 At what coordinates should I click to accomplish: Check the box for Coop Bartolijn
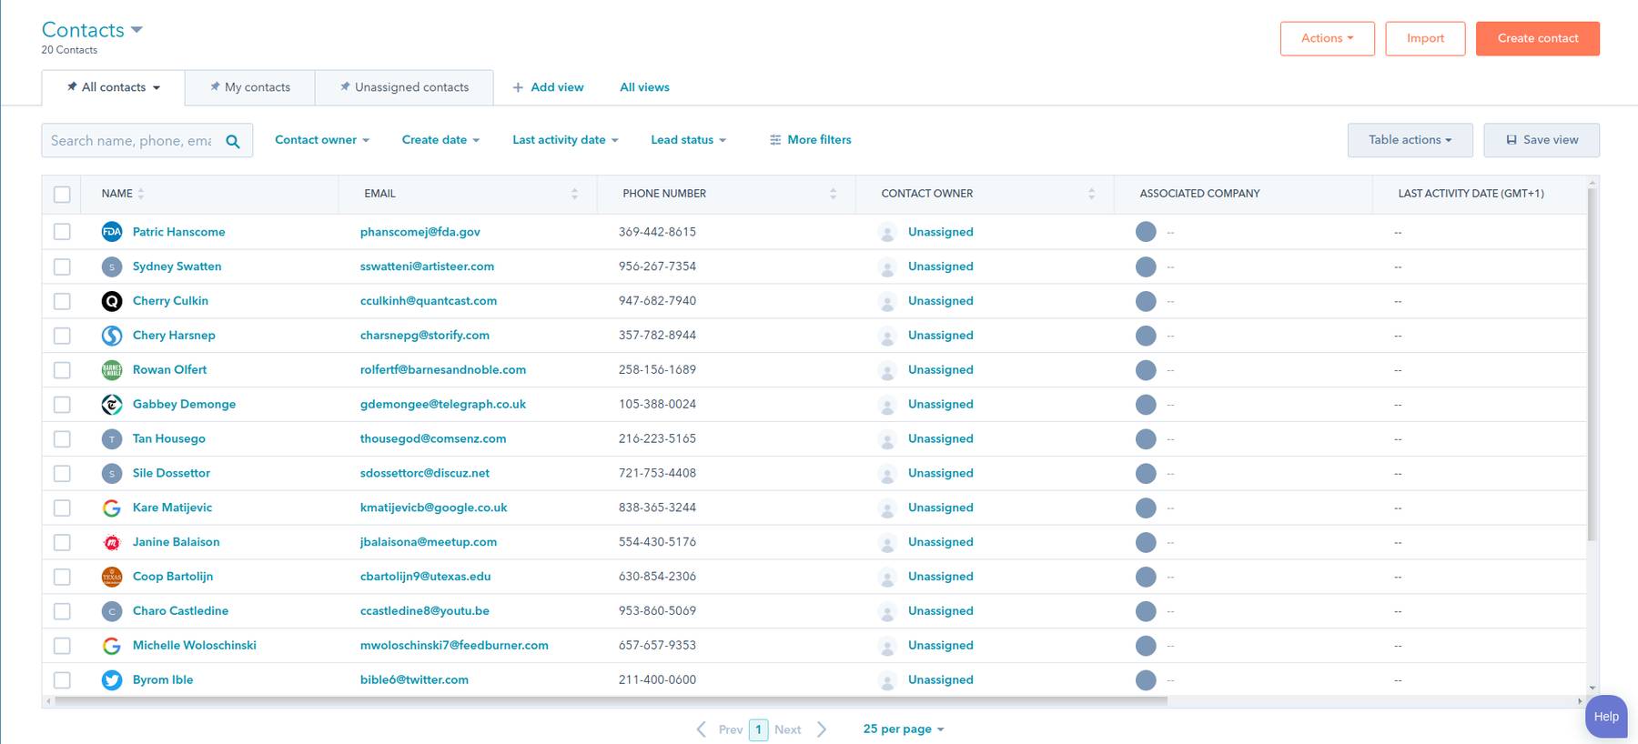click(x=62, y=577)
